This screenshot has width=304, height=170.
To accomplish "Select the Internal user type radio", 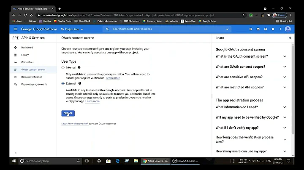I will point(63,68).
